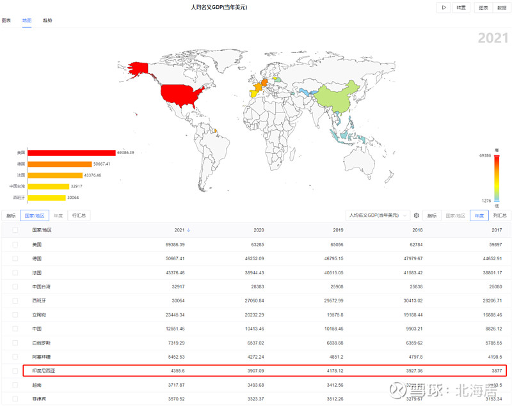Viewport: 512px width, 406px height.
Task: Click the orange 德国 bar in chart
Action: point(60,164)
